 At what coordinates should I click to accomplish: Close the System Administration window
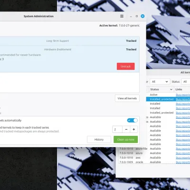(142, 16)
